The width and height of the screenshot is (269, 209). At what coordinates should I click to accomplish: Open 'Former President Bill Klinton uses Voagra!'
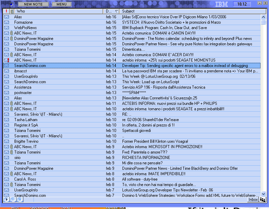(x=155, y=141)
